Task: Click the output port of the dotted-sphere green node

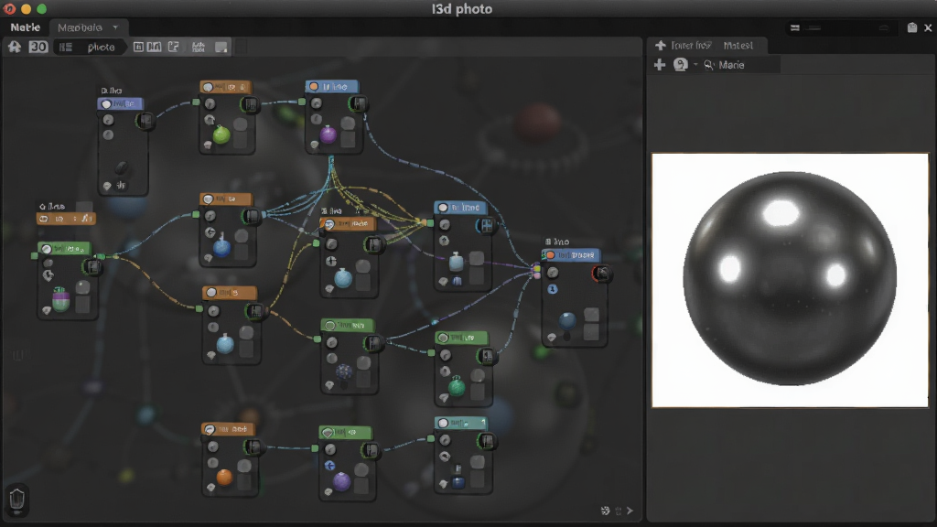Action: (x=373, y=343)
